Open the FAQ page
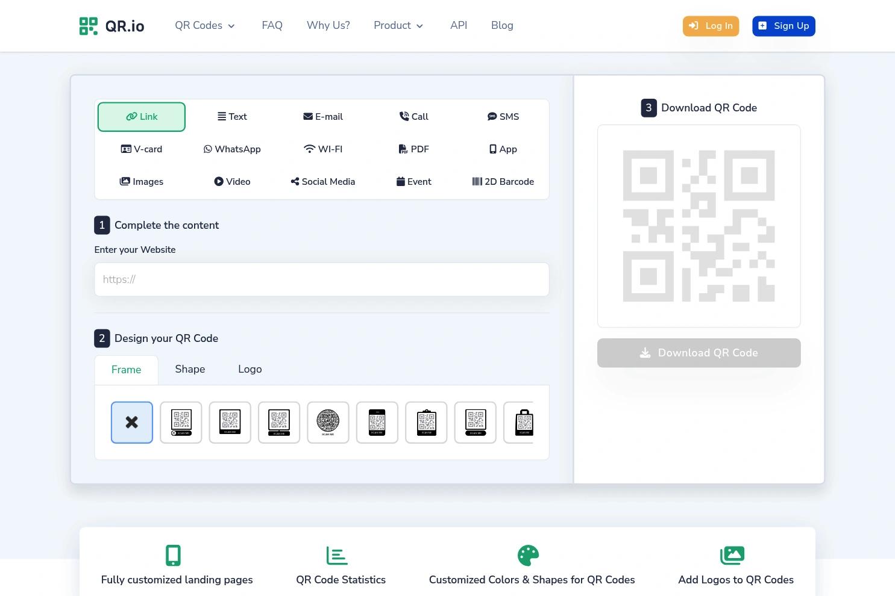 [272, 26]
